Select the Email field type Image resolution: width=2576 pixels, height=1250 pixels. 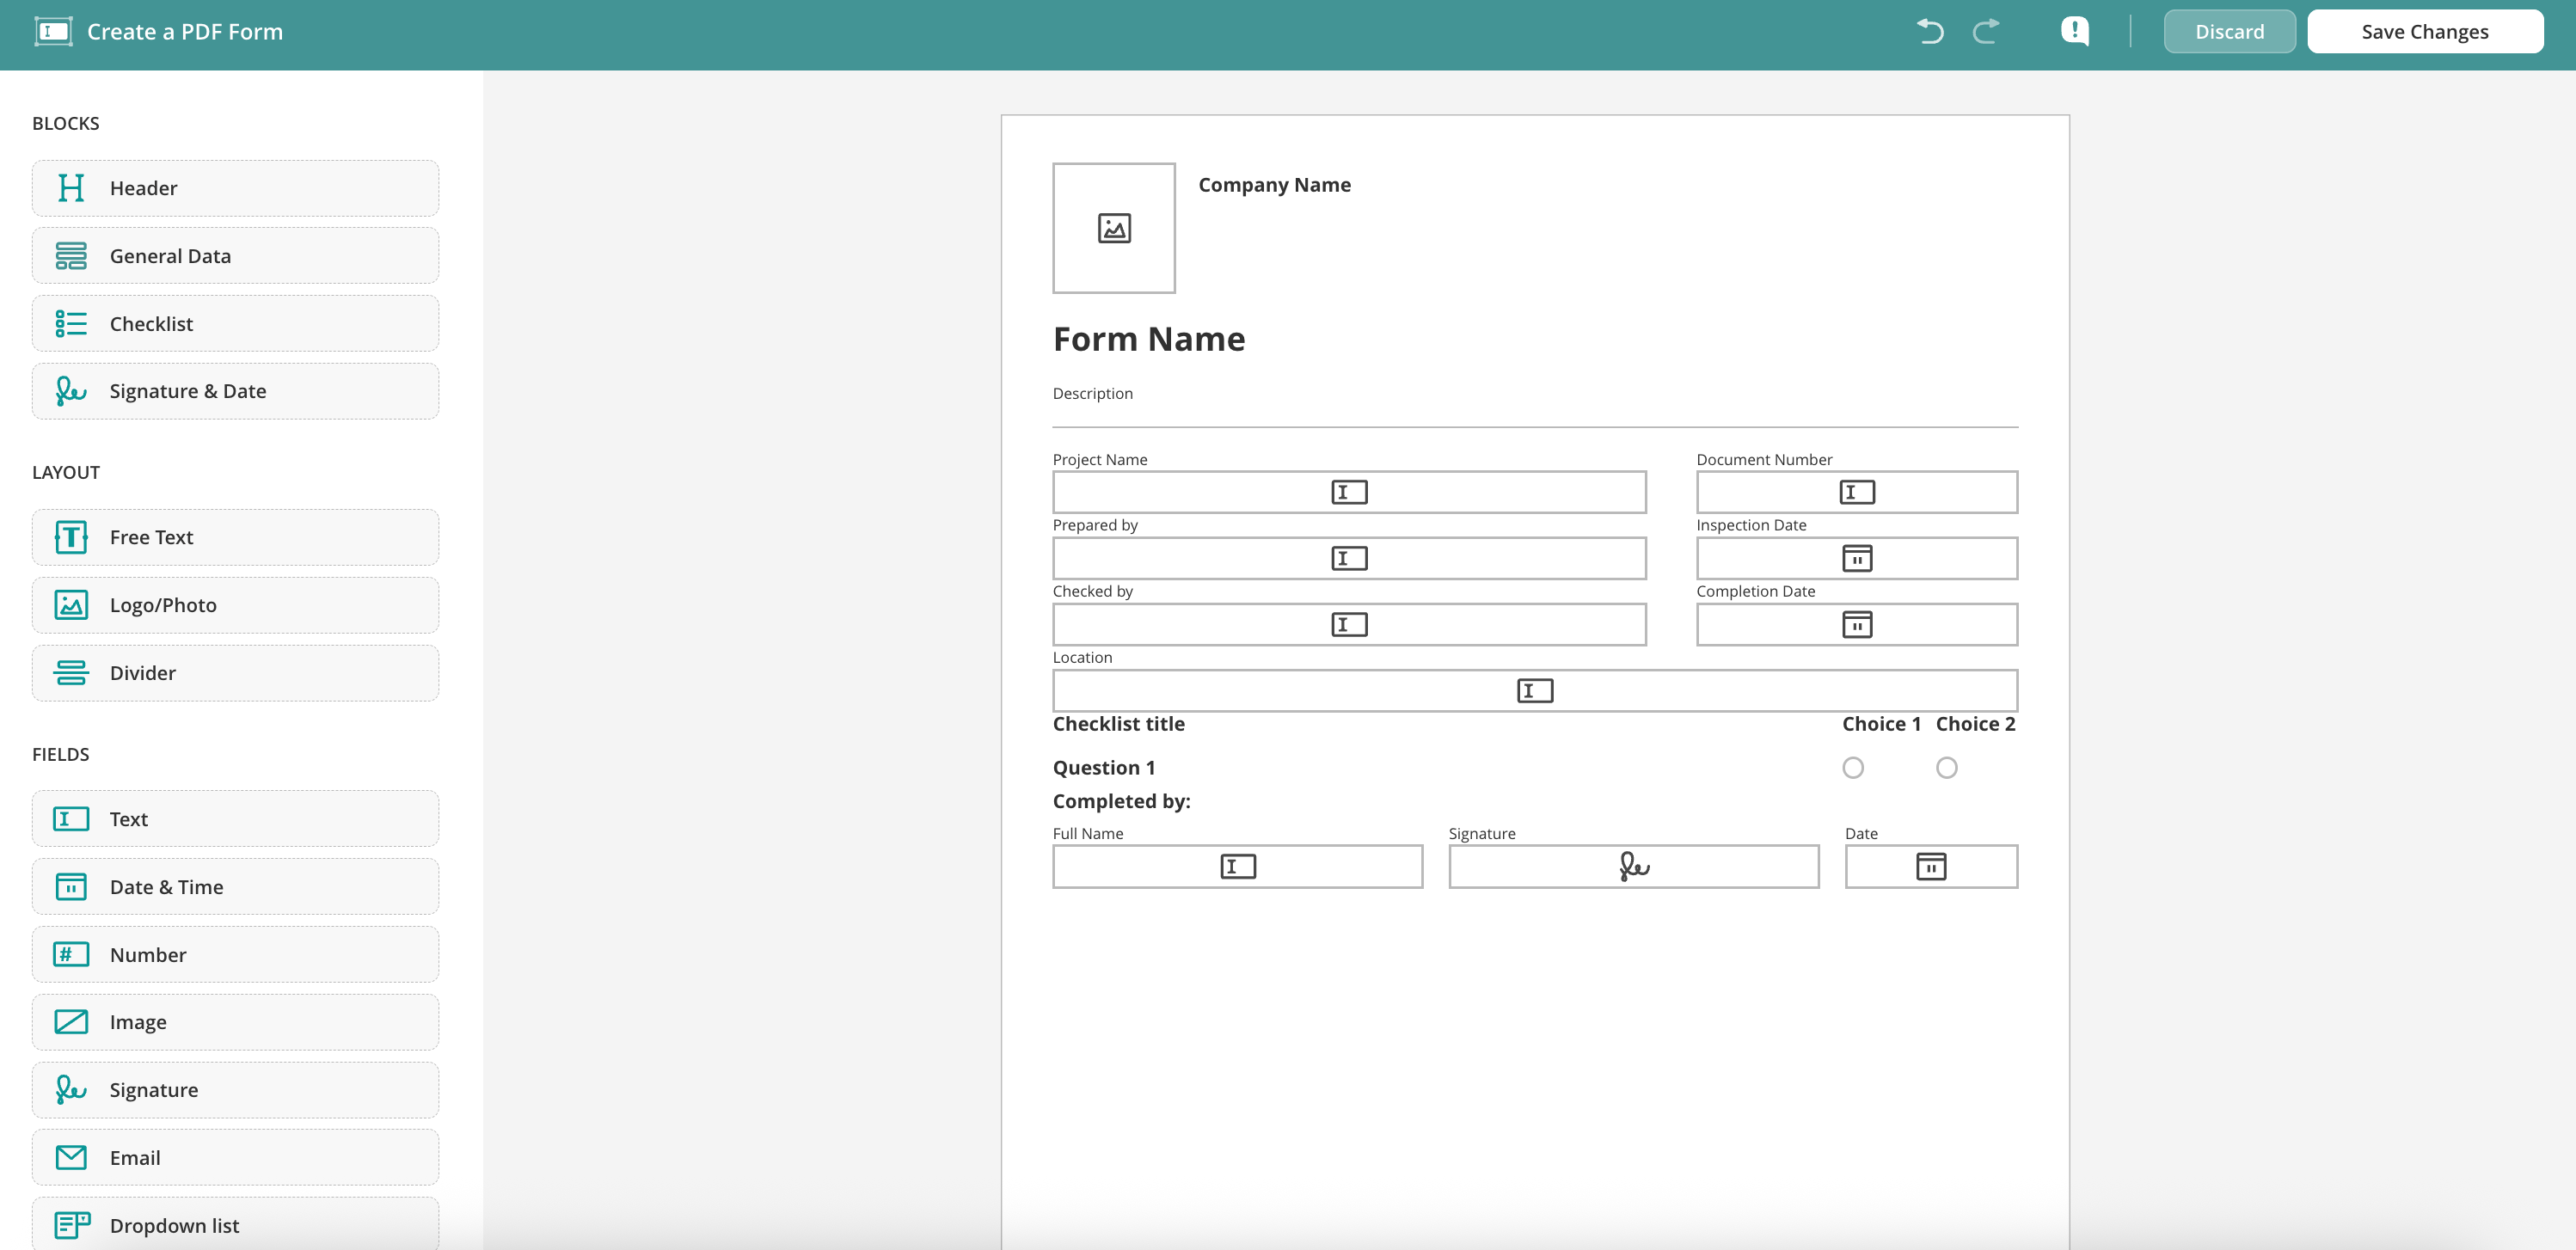coord(235,1157)
